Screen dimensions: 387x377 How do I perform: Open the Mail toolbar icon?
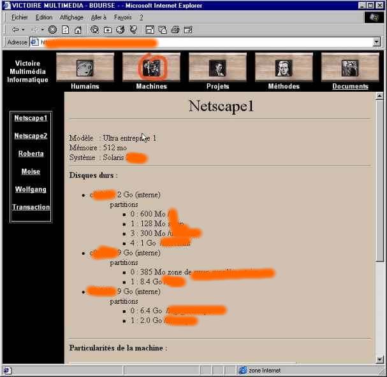point(163,30)
